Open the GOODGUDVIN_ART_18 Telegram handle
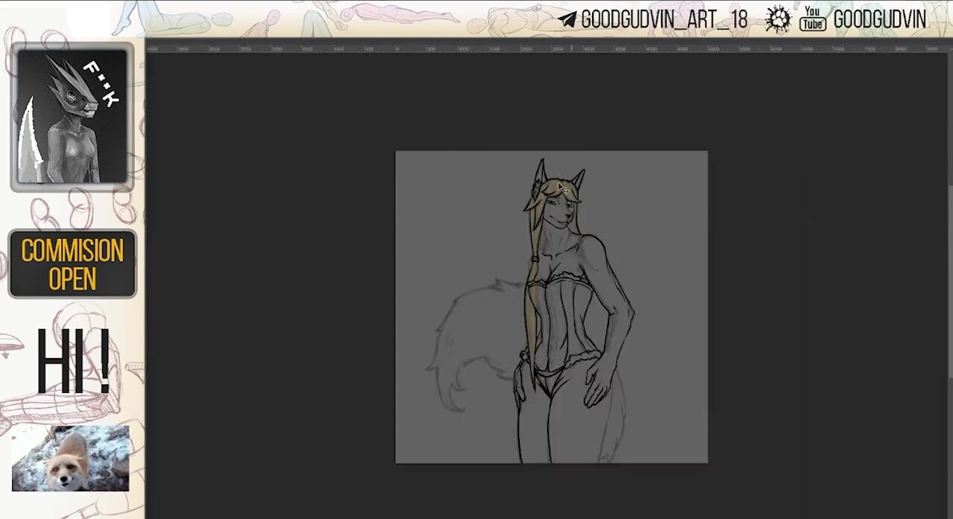This screenshot has height=519, width=953. click(x=663, y=20)
